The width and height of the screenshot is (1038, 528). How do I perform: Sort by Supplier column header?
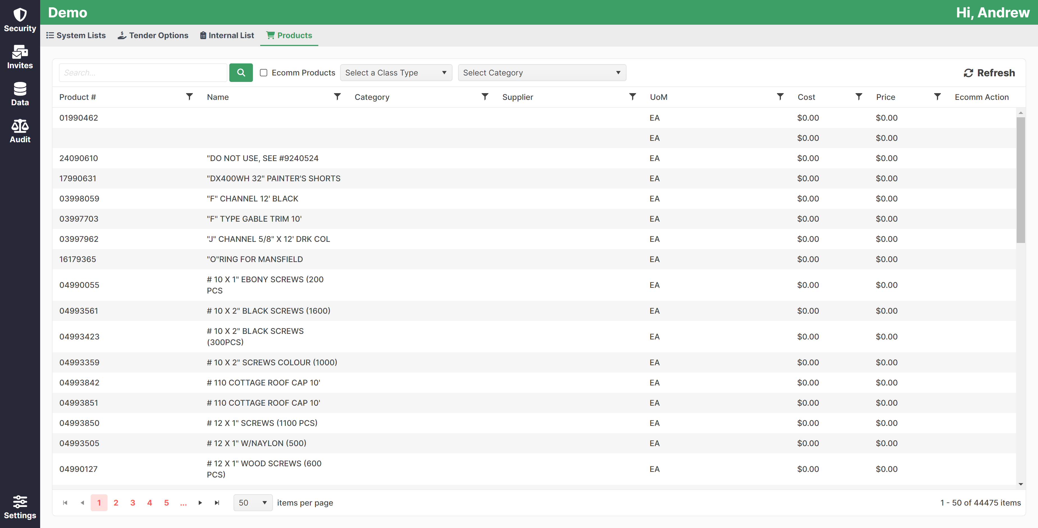click(x=517, y=97)
